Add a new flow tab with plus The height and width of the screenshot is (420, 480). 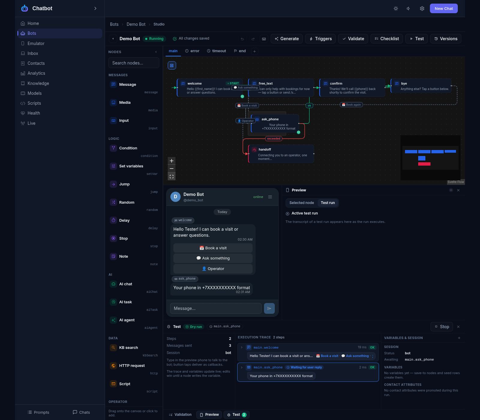[254, 51]
